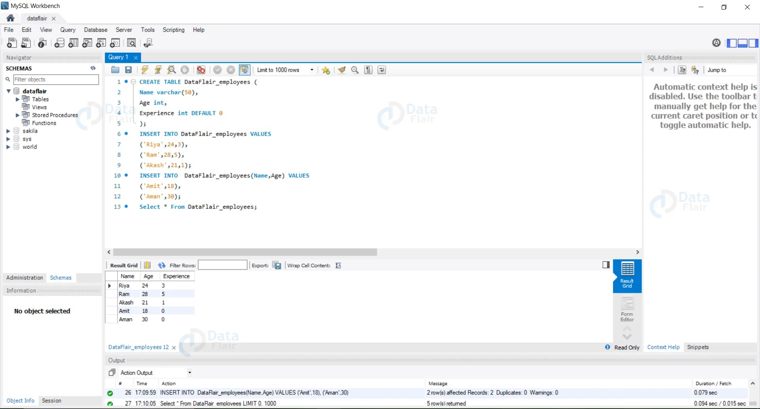The image size is (760, 409).
Task: Toggle display of invisible characters
Action: (369, 70)
